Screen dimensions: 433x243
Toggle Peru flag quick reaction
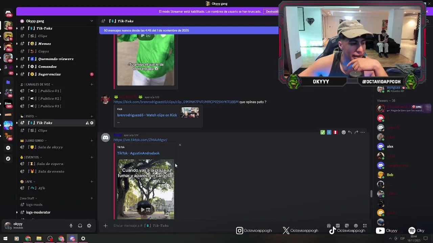point(335,132)
